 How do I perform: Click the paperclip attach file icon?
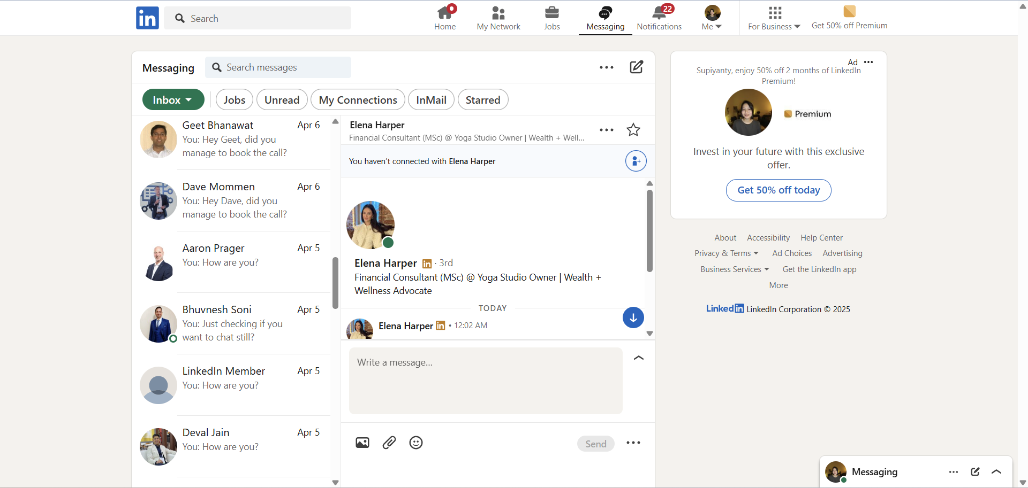(389, 443)
